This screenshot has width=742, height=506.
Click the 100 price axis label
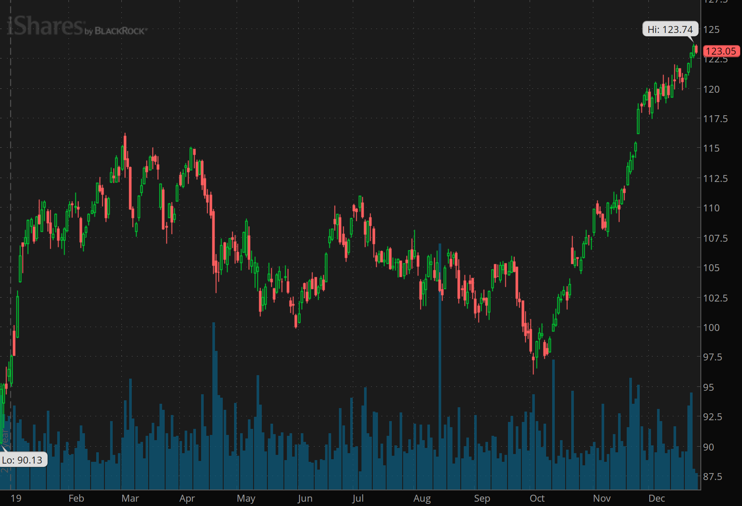click(x=711, y=328)
